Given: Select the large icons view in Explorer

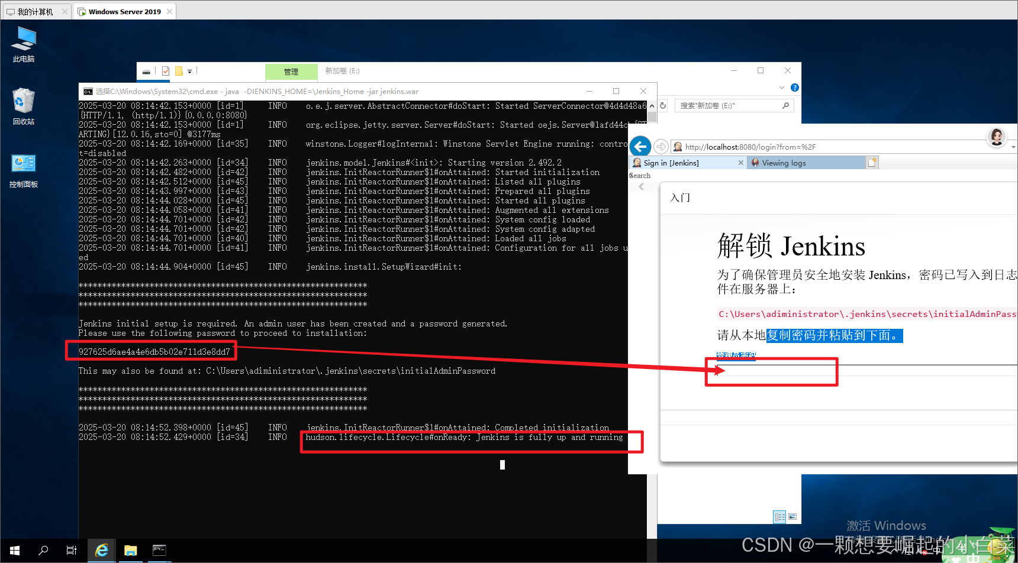Looking at the screenshot, I should pos(793,517).
